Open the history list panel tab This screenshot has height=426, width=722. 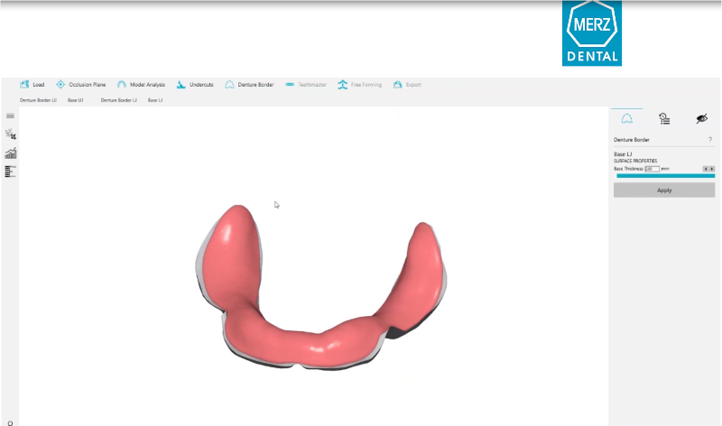coord(663,118)
